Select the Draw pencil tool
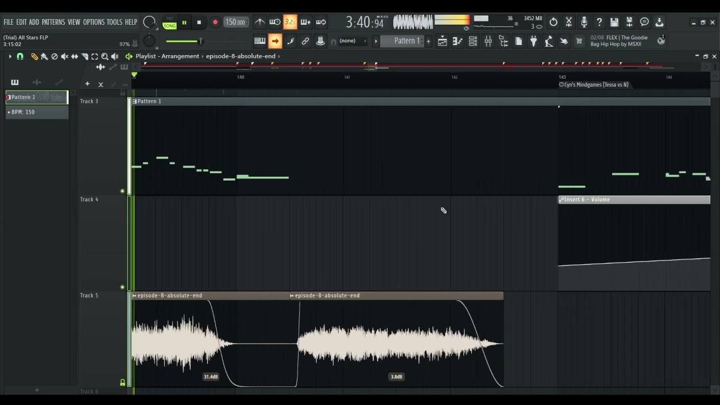Viewport: 720px width, 405px height. click(34, 56)
